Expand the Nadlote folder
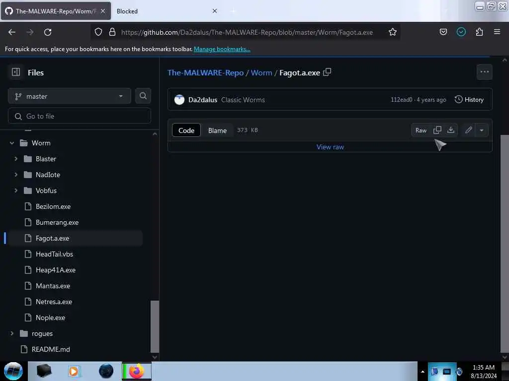Image resolution: width=509 pixels, height=381 pixels. point(16,175)
